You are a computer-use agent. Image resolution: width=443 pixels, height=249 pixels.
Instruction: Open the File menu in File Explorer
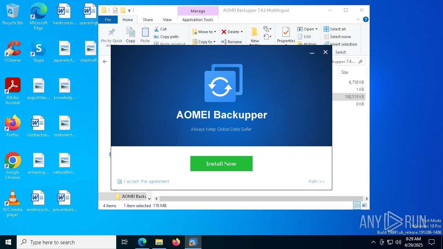click(x=108, y=20)
